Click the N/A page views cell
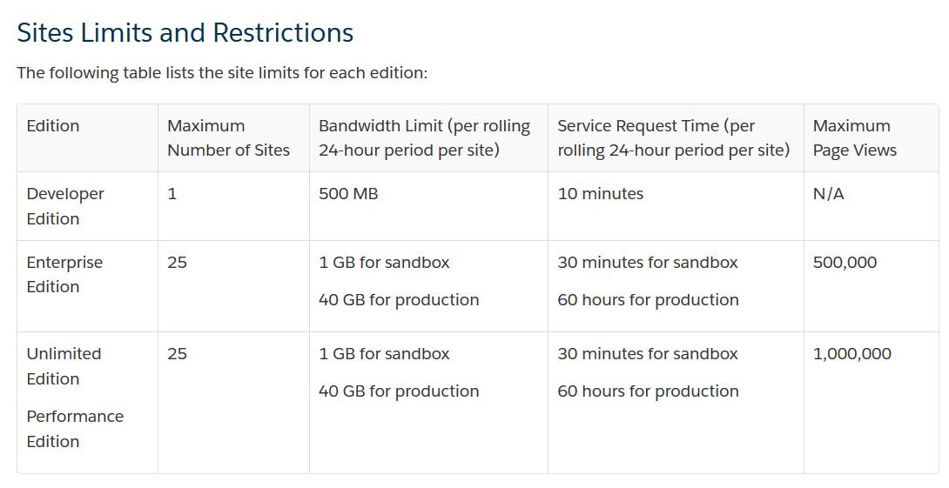The height and width of the screenshot is (488, 949). [x=828, y=194]
